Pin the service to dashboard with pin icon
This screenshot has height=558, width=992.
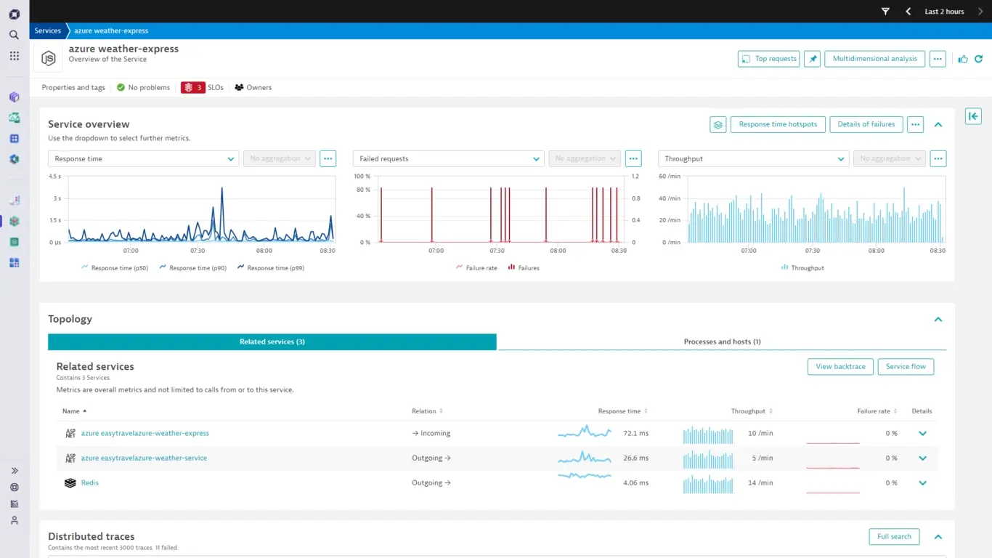click(812, 59)
